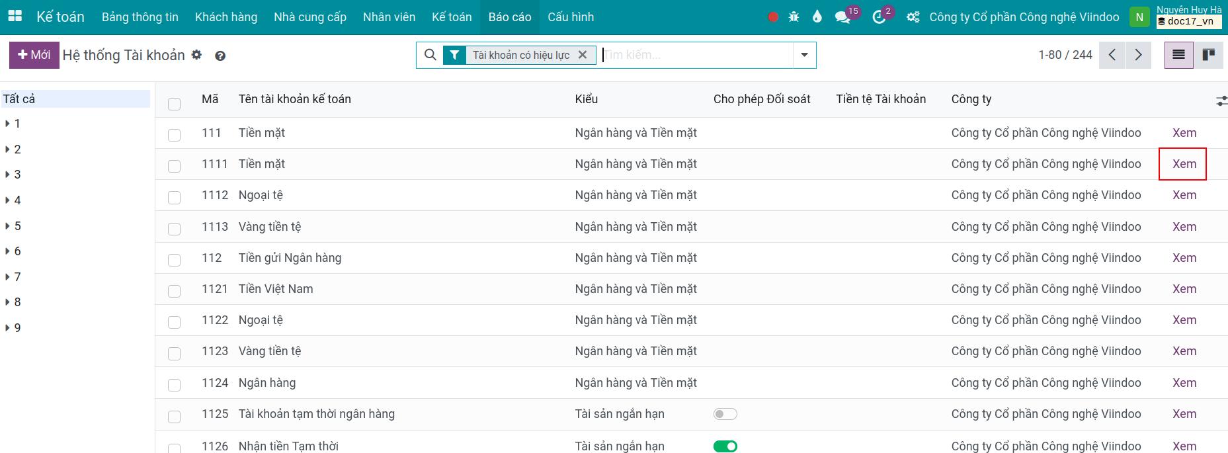Click the Mới button to create account

(34, 55)
